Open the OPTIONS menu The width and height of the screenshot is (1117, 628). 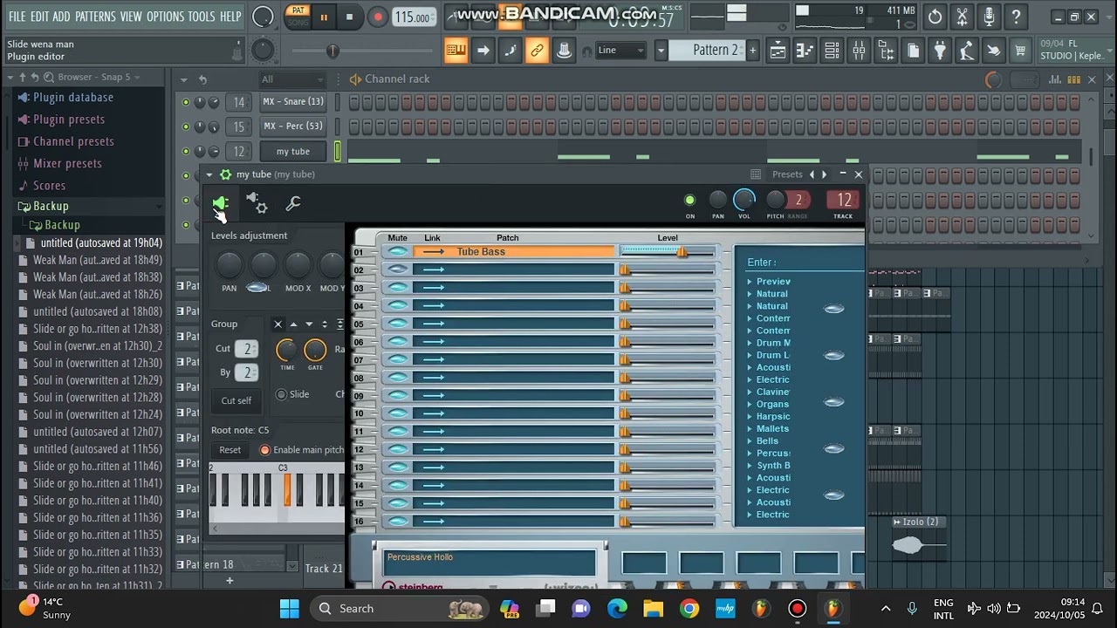tap(165, 17)
